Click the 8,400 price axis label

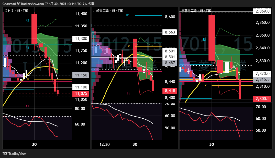[170, 98]
